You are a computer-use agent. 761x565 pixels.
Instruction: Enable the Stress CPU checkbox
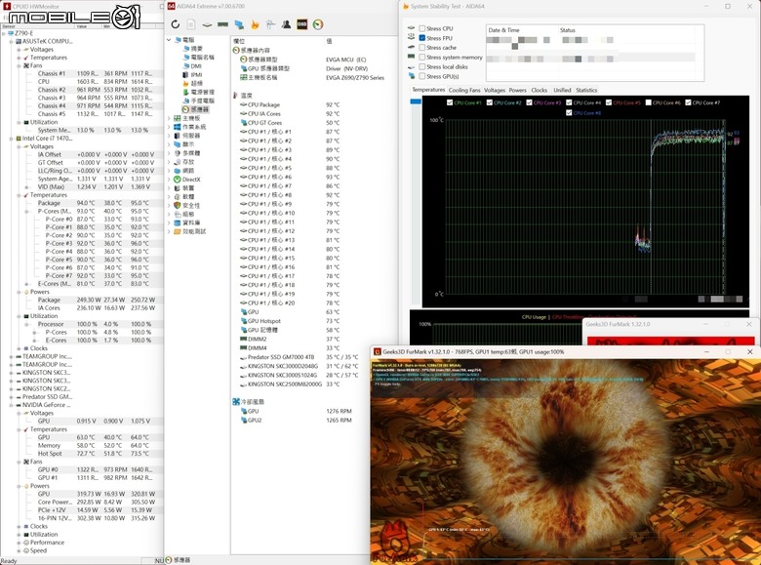(422, 28)
